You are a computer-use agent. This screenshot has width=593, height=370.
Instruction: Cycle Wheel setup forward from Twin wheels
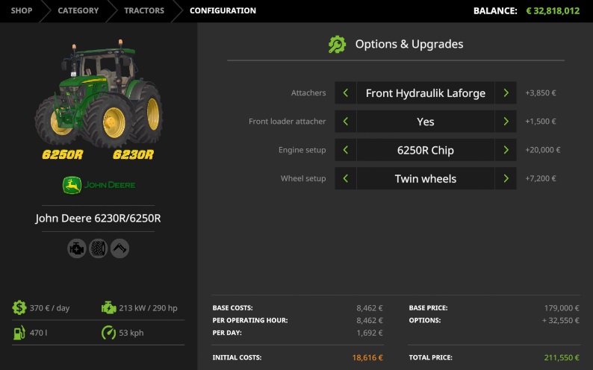(x=506, y=178)
